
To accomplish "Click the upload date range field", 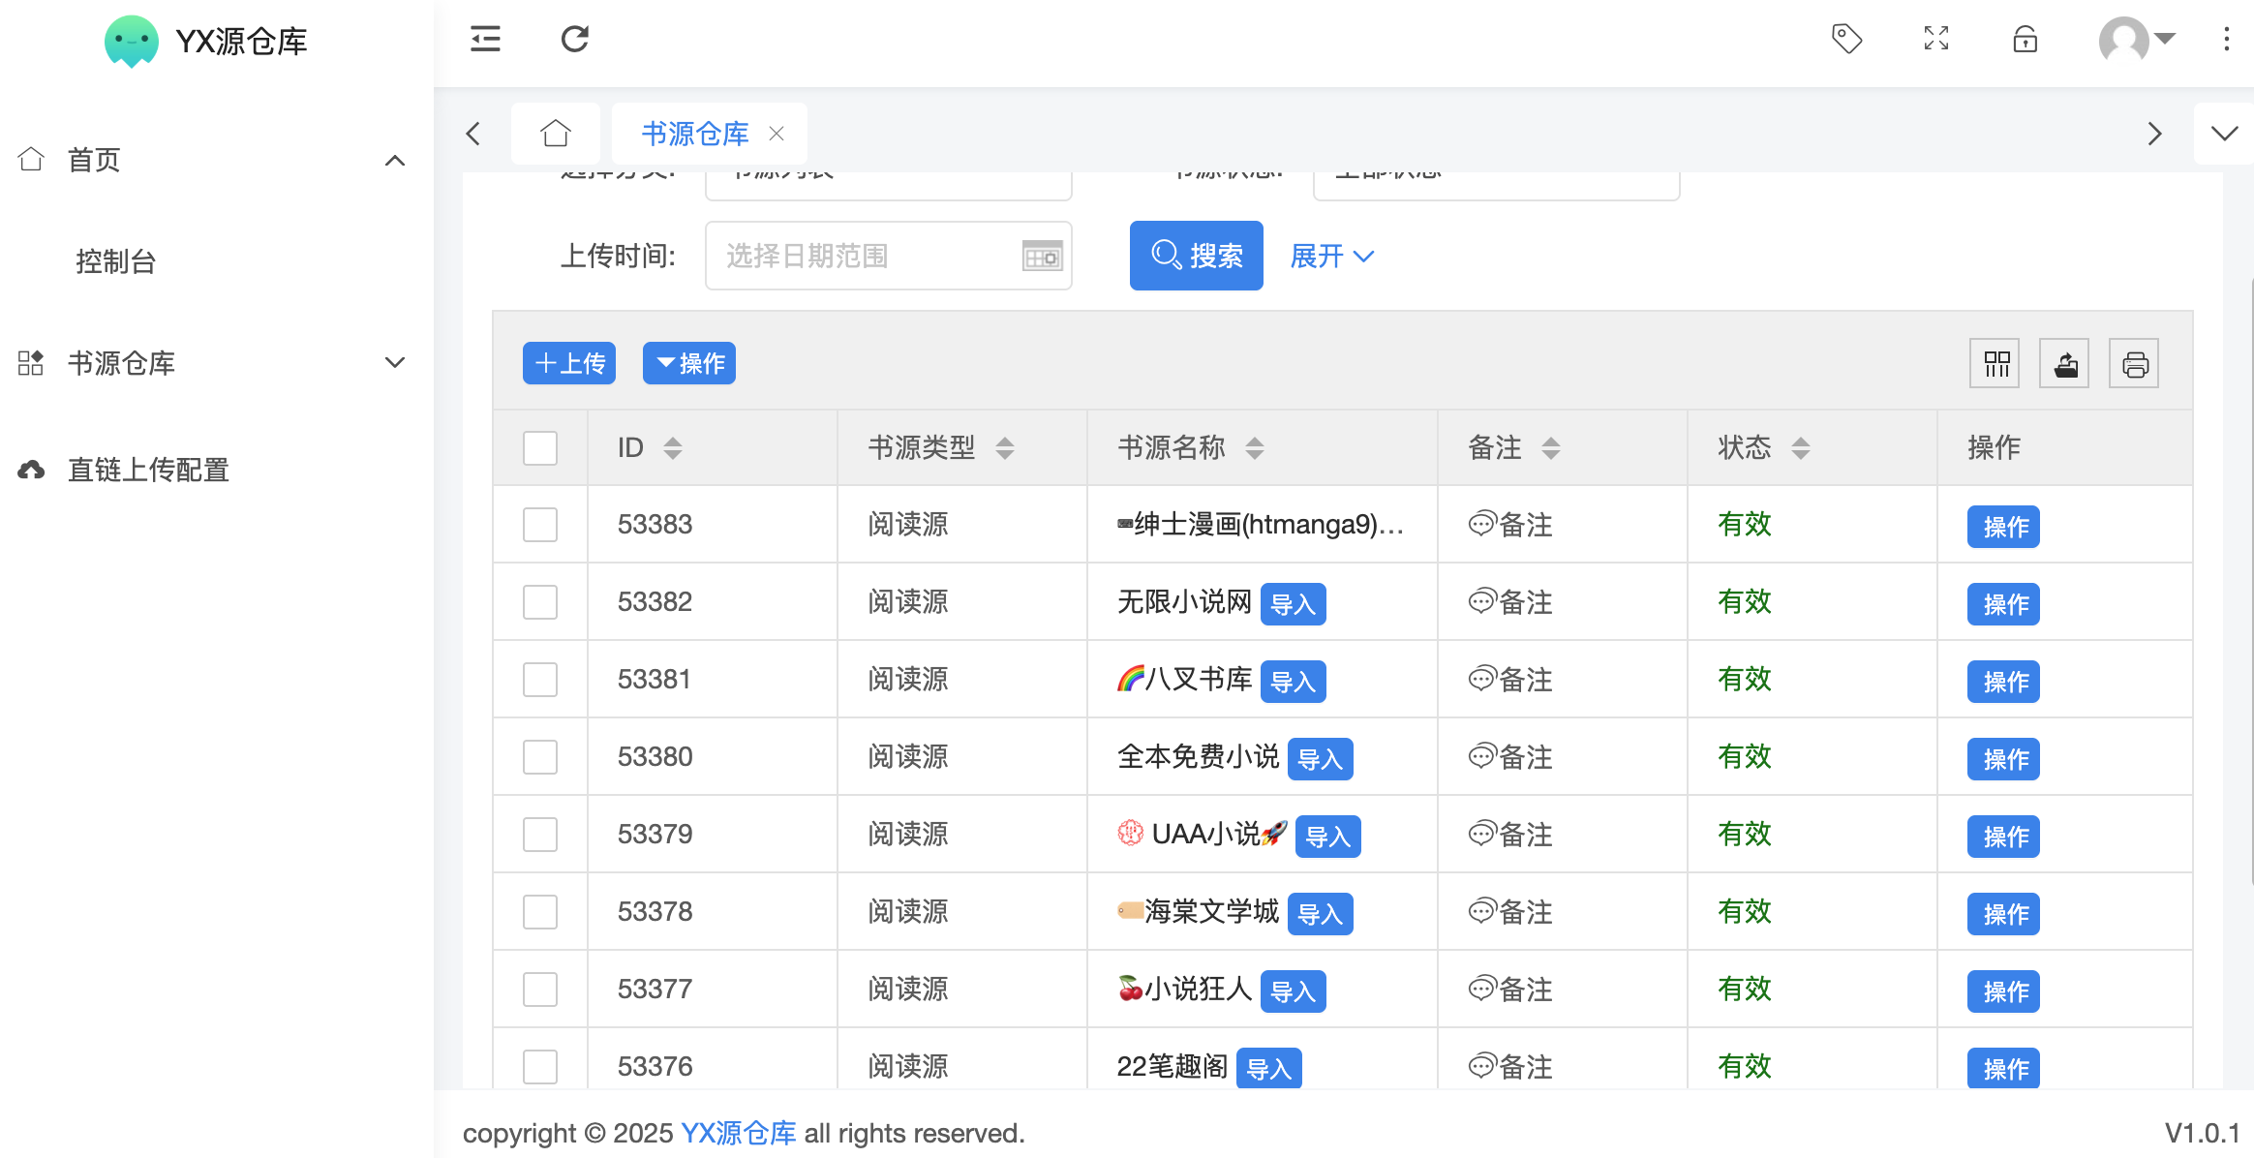I will 888,256.
